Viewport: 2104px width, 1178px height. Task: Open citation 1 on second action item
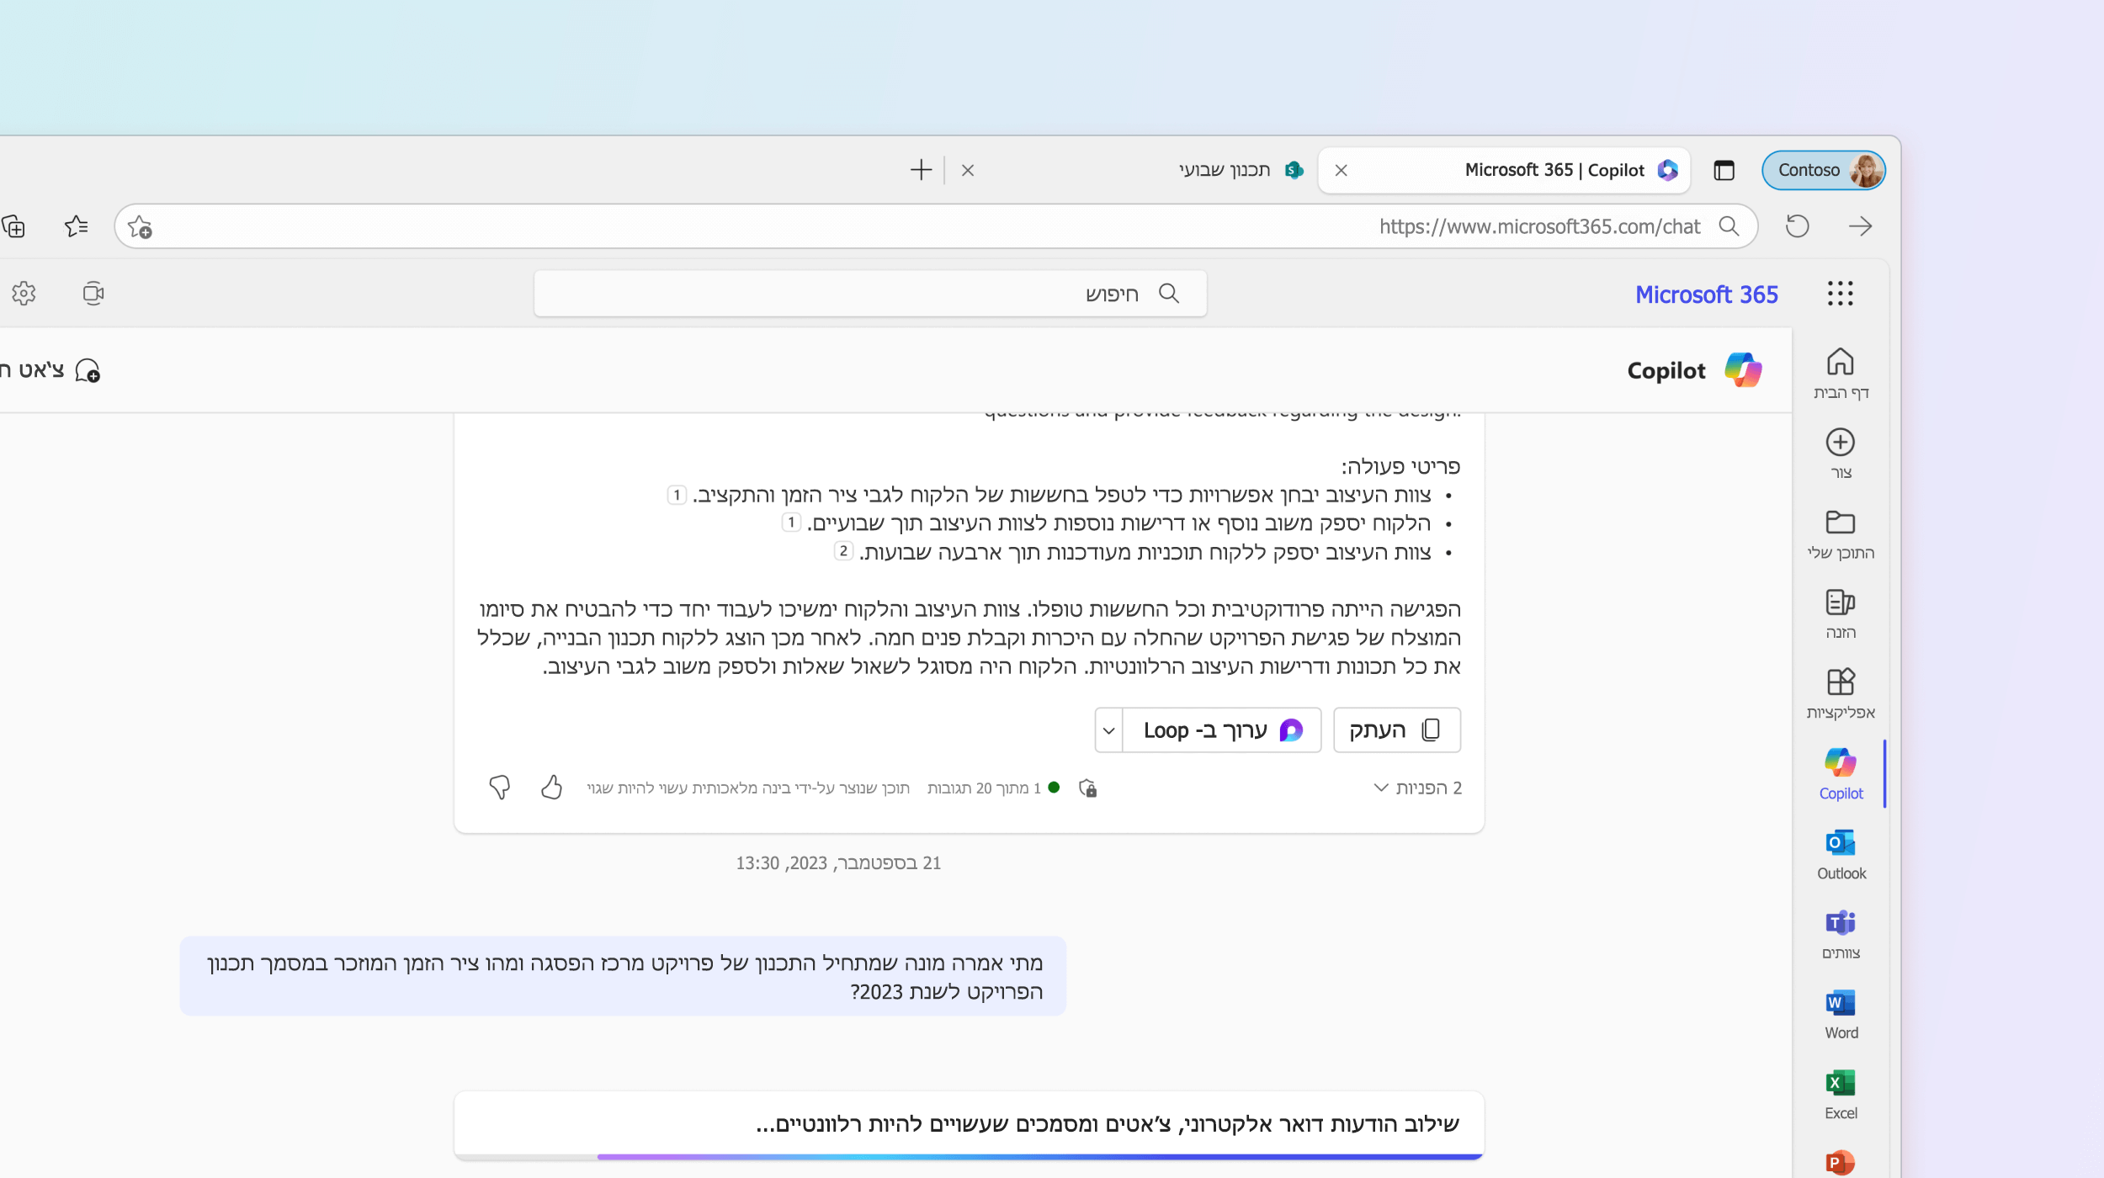791,523
